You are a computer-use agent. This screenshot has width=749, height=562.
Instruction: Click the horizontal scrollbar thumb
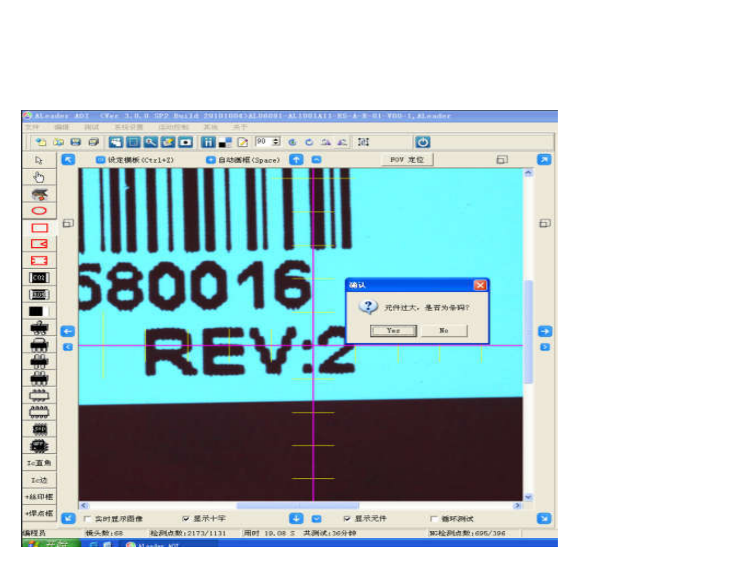point(298,506)
